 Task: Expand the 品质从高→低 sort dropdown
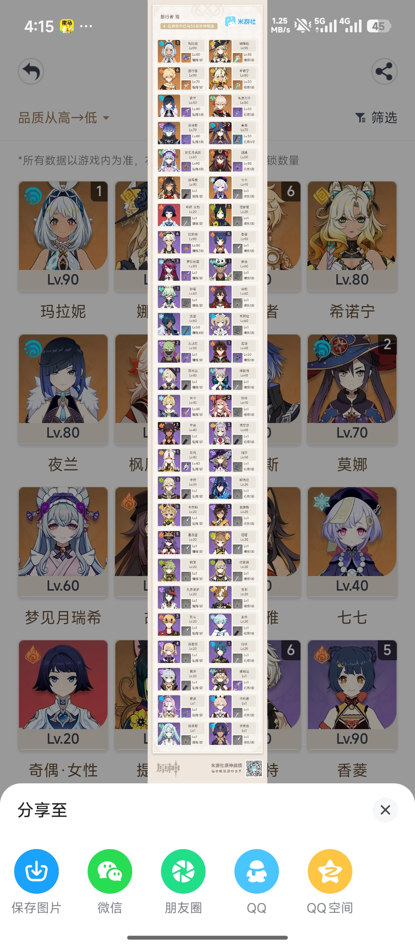pyautogui.click(x=64, y=118)
